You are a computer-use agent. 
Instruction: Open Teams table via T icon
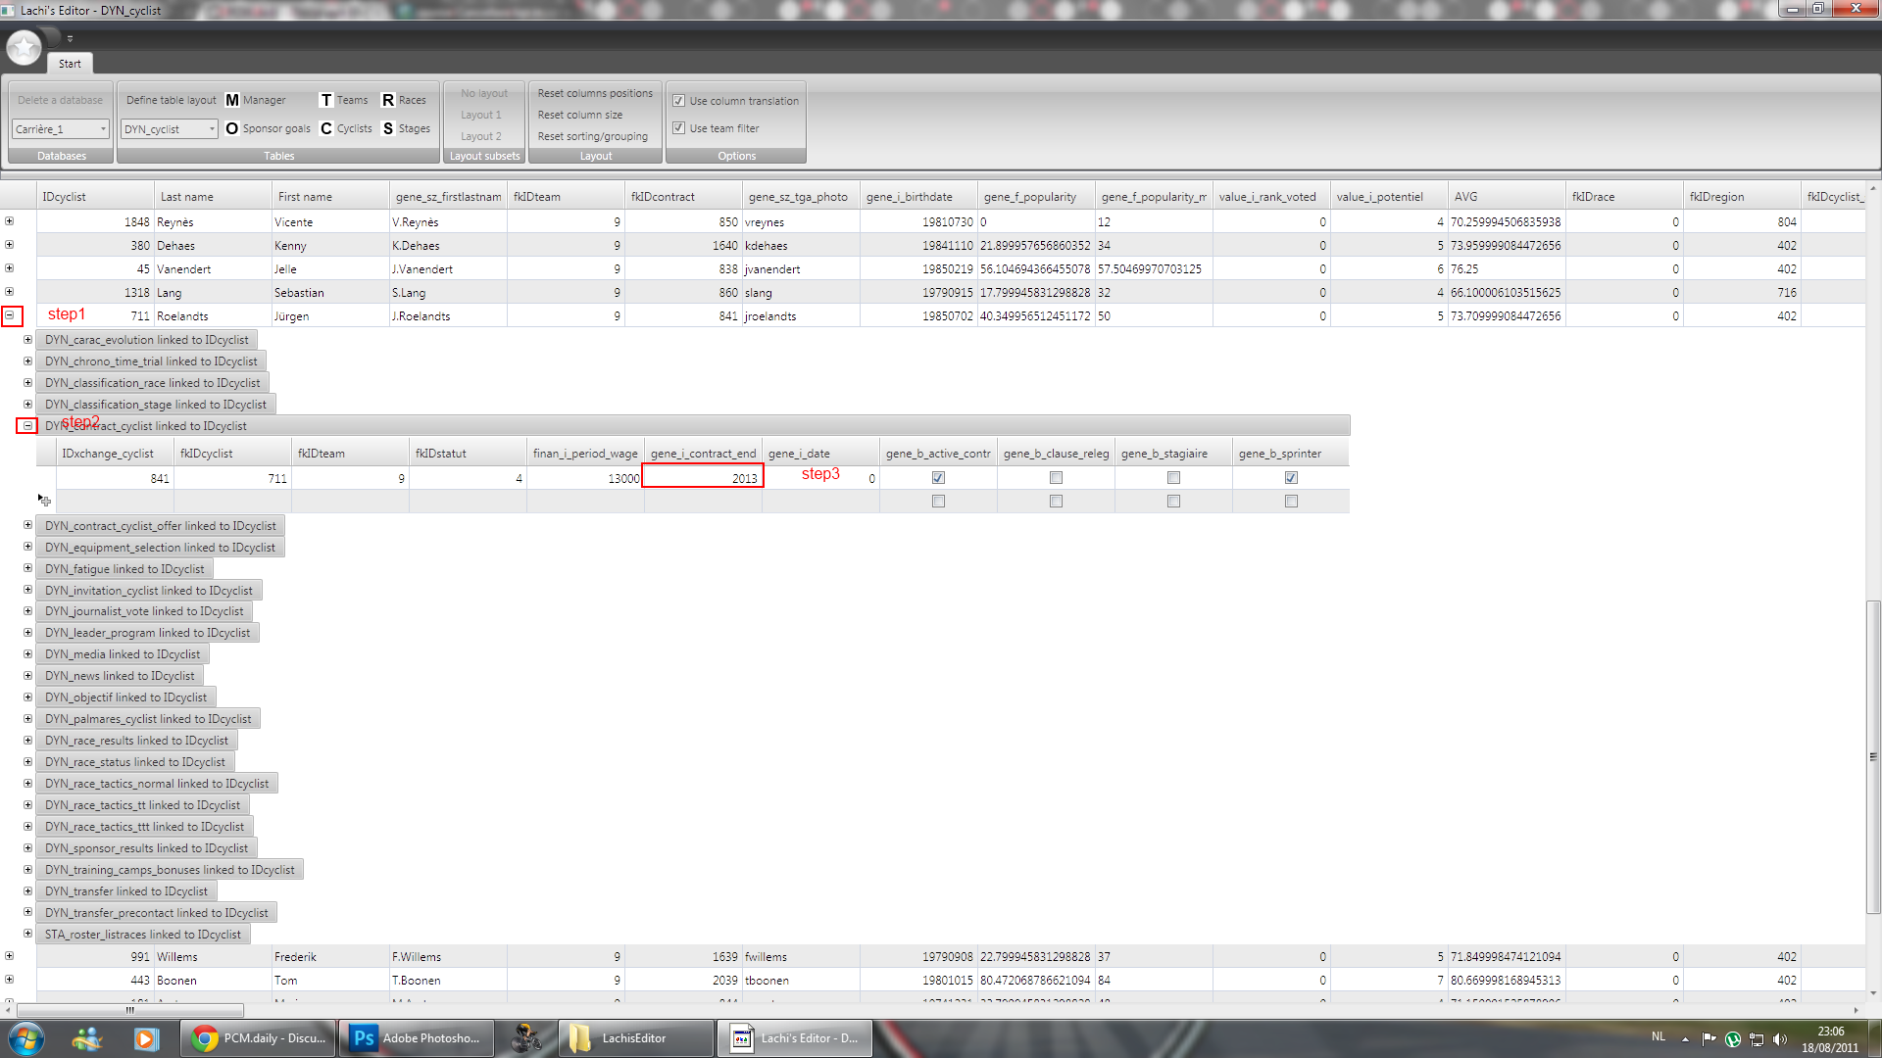(326, 100)
